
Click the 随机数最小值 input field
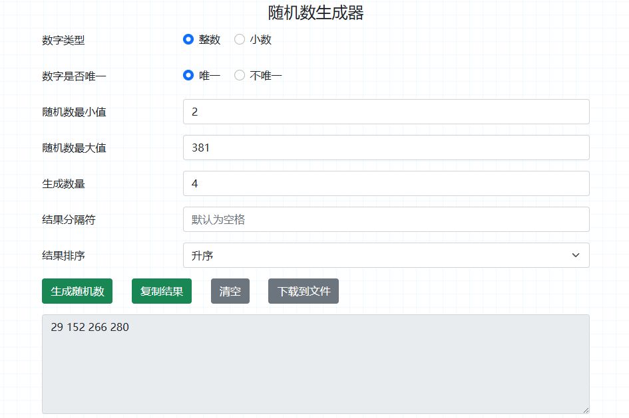click(x=386, y=112)
